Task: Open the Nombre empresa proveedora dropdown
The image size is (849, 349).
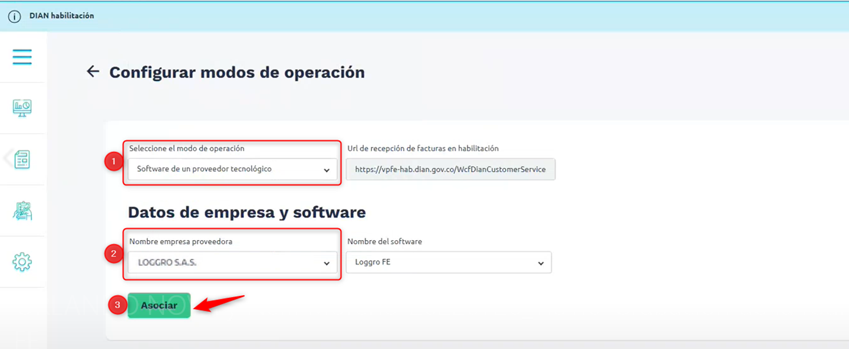Action: 232,263
